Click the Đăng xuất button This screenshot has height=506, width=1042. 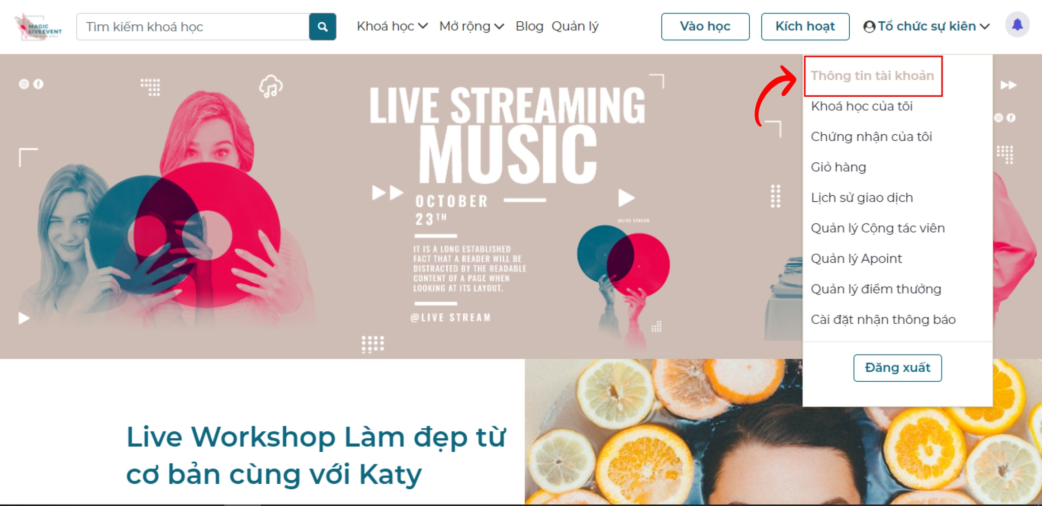point(897,368)
